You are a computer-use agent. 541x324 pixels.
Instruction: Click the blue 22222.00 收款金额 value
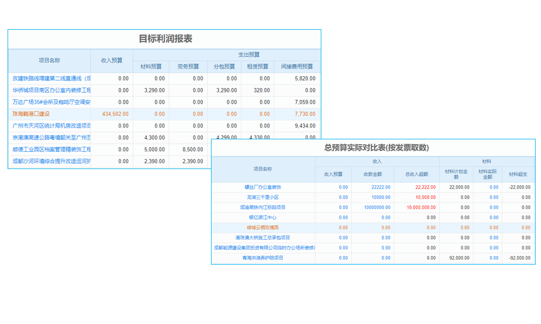(x=380, y=186)
